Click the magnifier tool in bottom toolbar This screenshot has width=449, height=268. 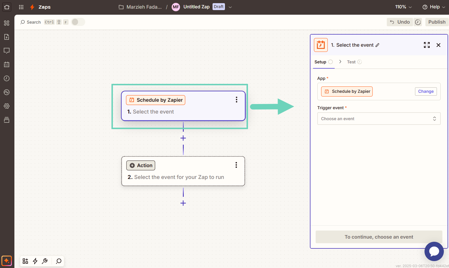59,261
